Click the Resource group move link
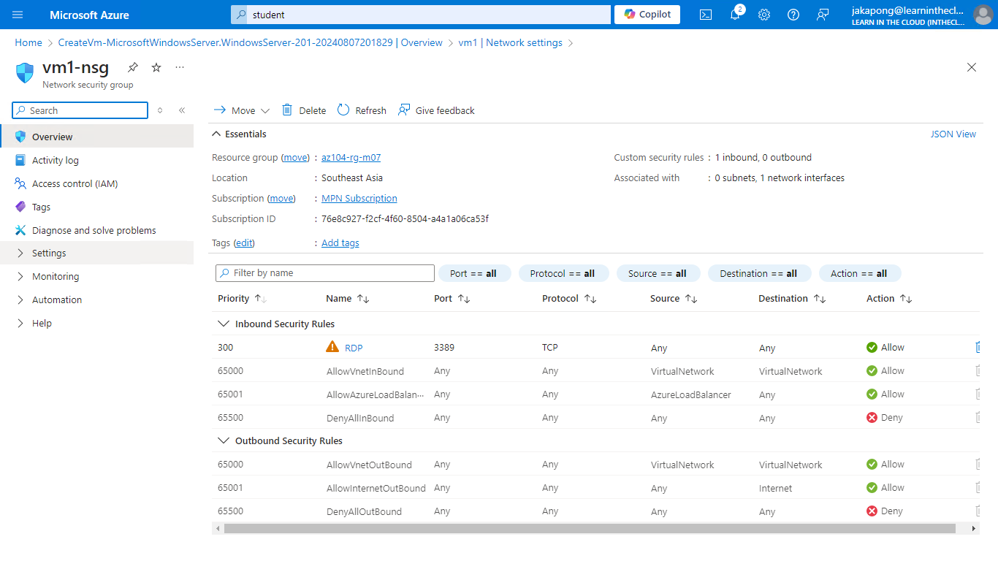 coord(296,158)
